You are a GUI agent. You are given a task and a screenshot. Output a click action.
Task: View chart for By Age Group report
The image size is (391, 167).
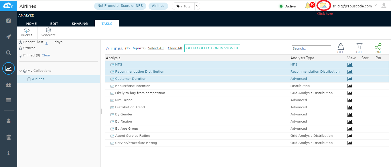click(x=350, y=129)
